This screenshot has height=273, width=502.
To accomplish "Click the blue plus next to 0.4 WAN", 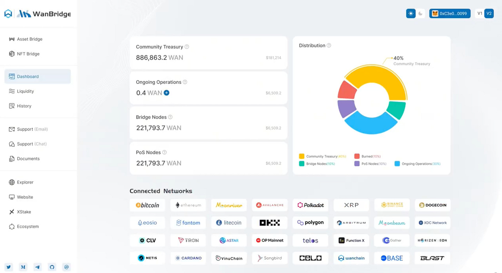I will [167, 93].
